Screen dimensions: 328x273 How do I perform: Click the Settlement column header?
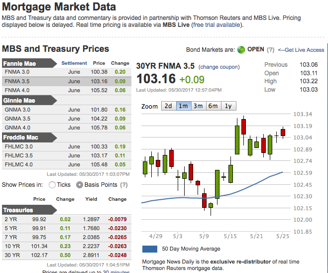[74, 63]
